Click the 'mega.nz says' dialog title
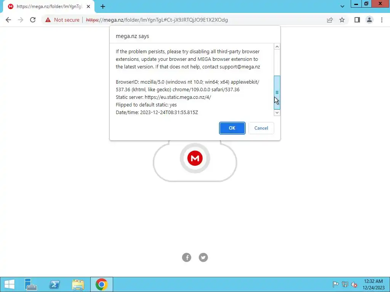Viewport: 390px width, 292px height. pyautogui.click(x=132, y=36)
